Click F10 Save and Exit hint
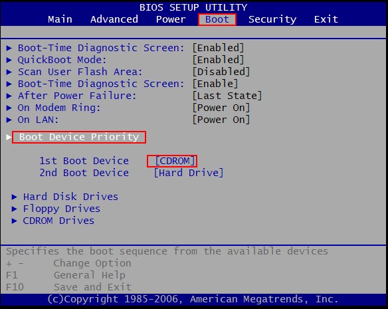Viewport: 388px width, 309px height. coord(68,287)
